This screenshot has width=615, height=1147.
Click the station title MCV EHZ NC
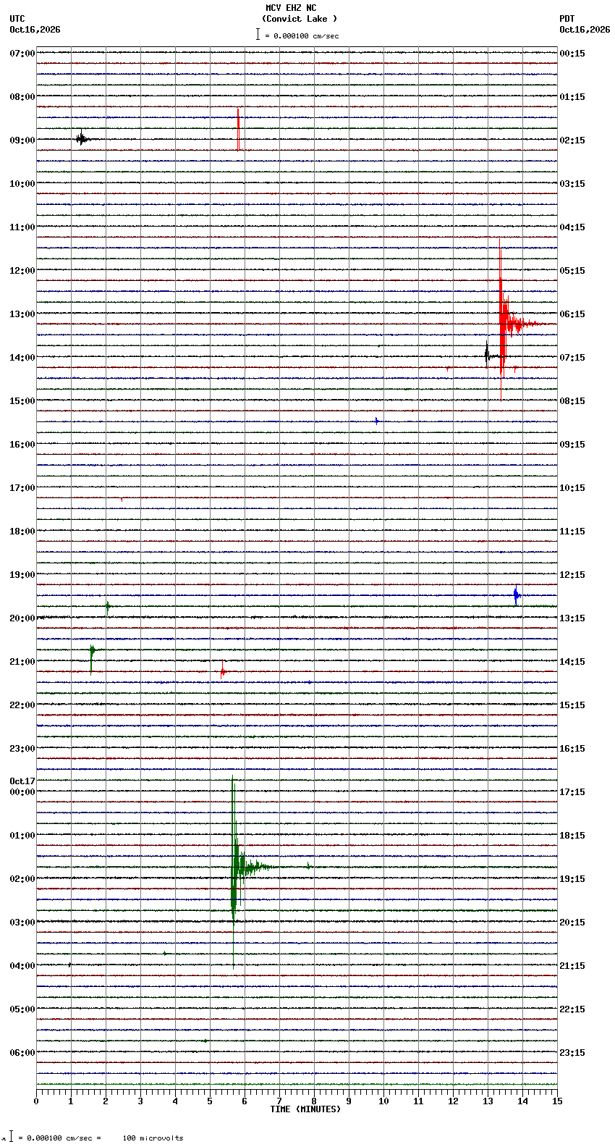coord(291,8)
